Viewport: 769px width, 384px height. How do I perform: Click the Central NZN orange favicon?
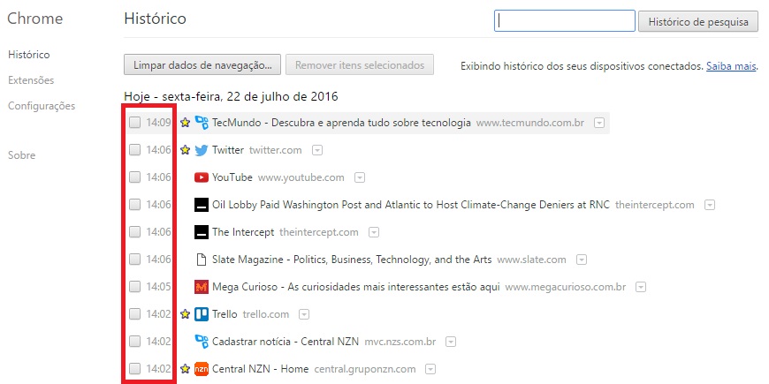tap(202, 369)
